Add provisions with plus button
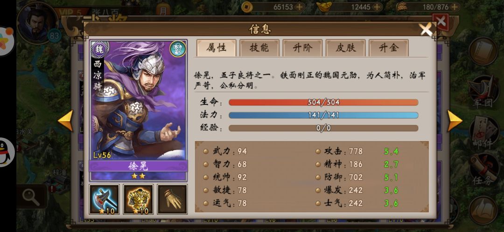Viewport: 504px width, 232px height. tap(455, 7)
